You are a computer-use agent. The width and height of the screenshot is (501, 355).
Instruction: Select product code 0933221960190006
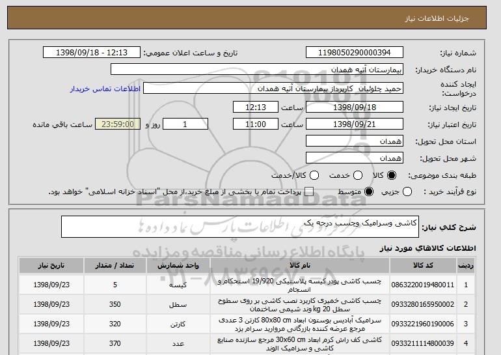(422, 324)
